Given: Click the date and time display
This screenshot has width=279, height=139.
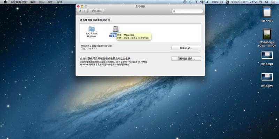Looking at the screenshot, I should pos(247,2).
